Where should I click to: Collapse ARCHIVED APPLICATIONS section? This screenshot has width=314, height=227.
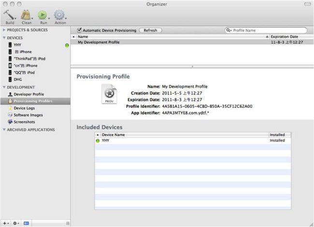[4, 130]
